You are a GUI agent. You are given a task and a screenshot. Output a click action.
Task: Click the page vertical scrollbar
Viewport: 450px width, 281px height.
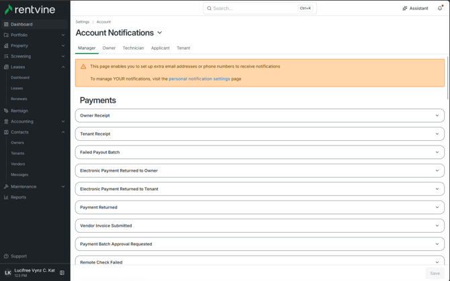point(447,78)
